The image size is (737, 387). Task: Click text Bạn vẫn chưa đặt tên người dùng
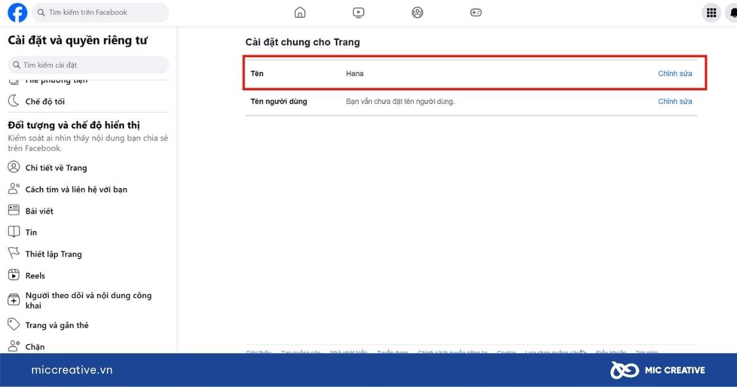(400, 101)
